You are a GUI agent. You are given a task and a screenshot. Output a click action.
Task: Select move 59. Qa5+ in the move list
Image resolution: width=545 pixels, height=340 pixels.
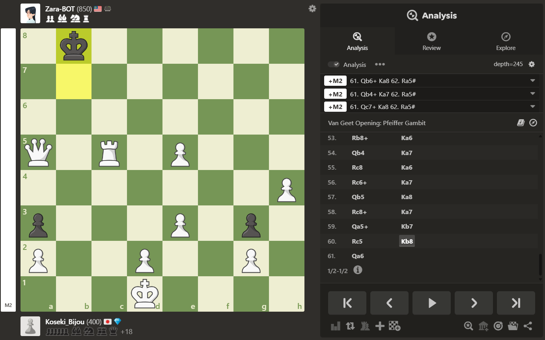(x=360, y=227)
